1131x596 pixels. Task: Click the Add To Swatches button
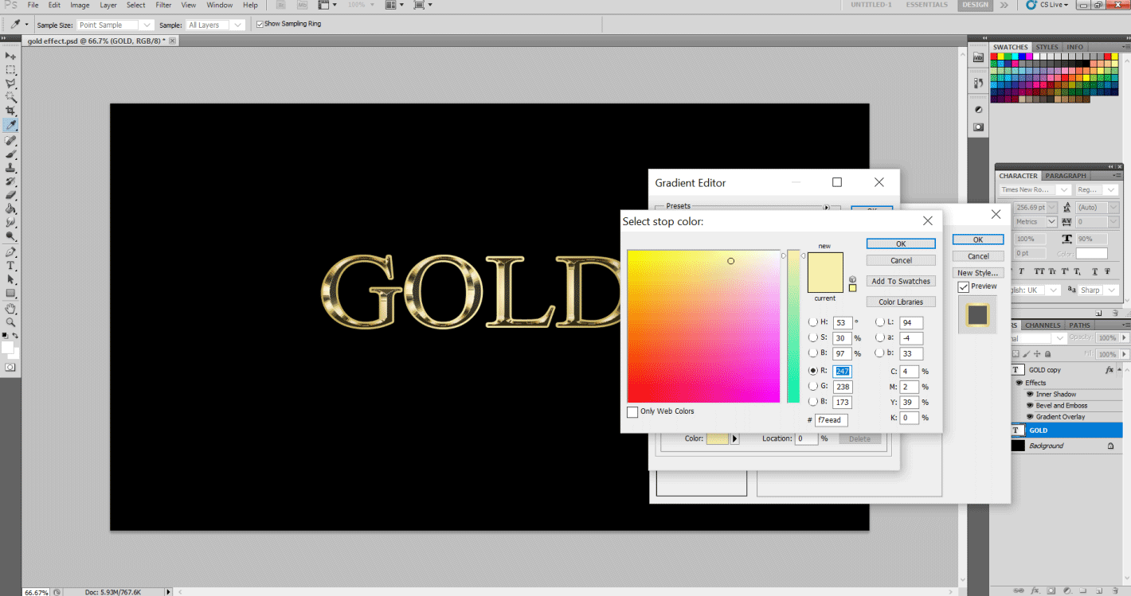pos(901,280)
